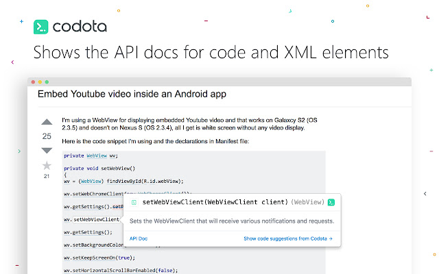Click the red close window dot
This screenshot has width=439, height=274.
pyautogui.click(x=33, y=82)
